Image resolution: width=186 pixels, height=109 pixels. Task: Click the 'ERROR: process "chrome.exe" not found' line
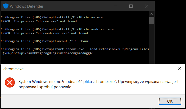[x=40, y=21]
